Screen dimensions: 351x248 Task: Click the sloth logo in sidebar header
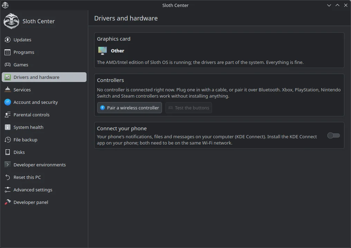point(11,21)
